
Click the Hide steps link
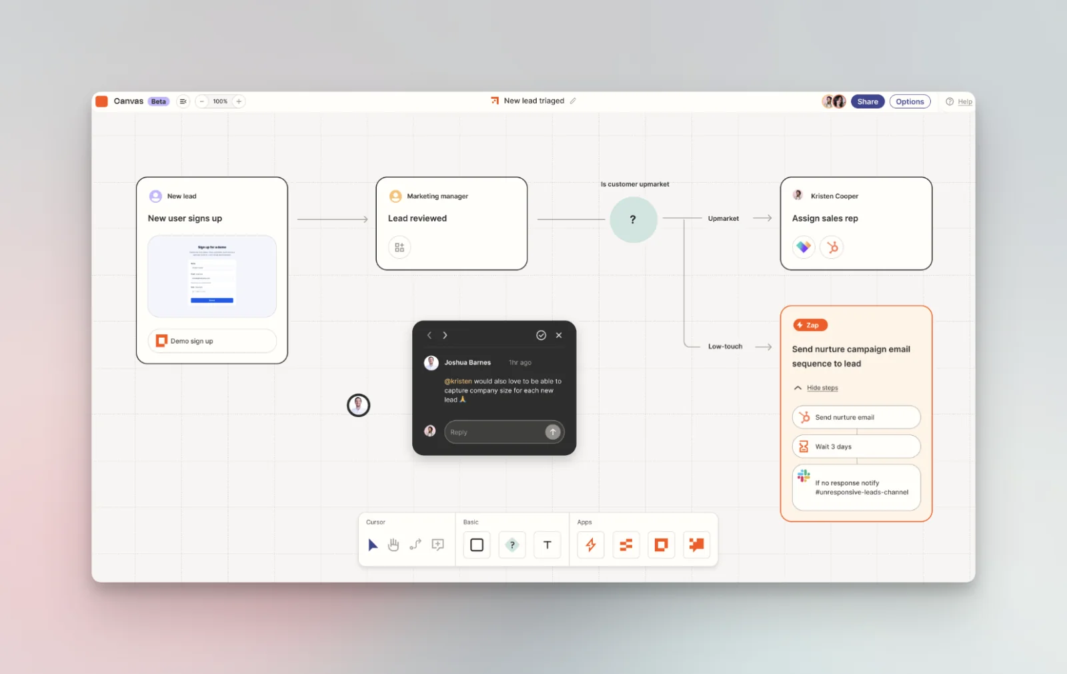click(822, 388)
